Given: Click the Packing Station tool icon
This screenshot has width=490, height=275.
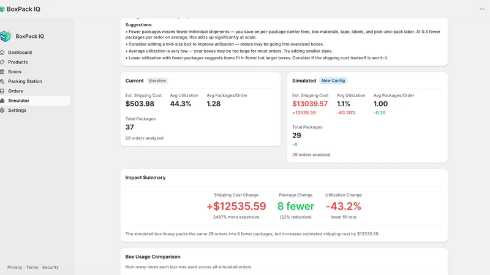Looking at the screenshot, I should (2, 81).
